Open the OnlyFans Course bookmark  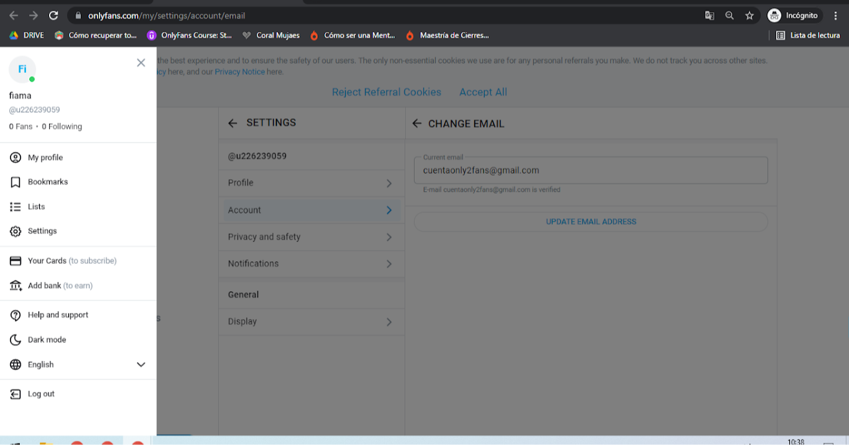tap(190, 35)
